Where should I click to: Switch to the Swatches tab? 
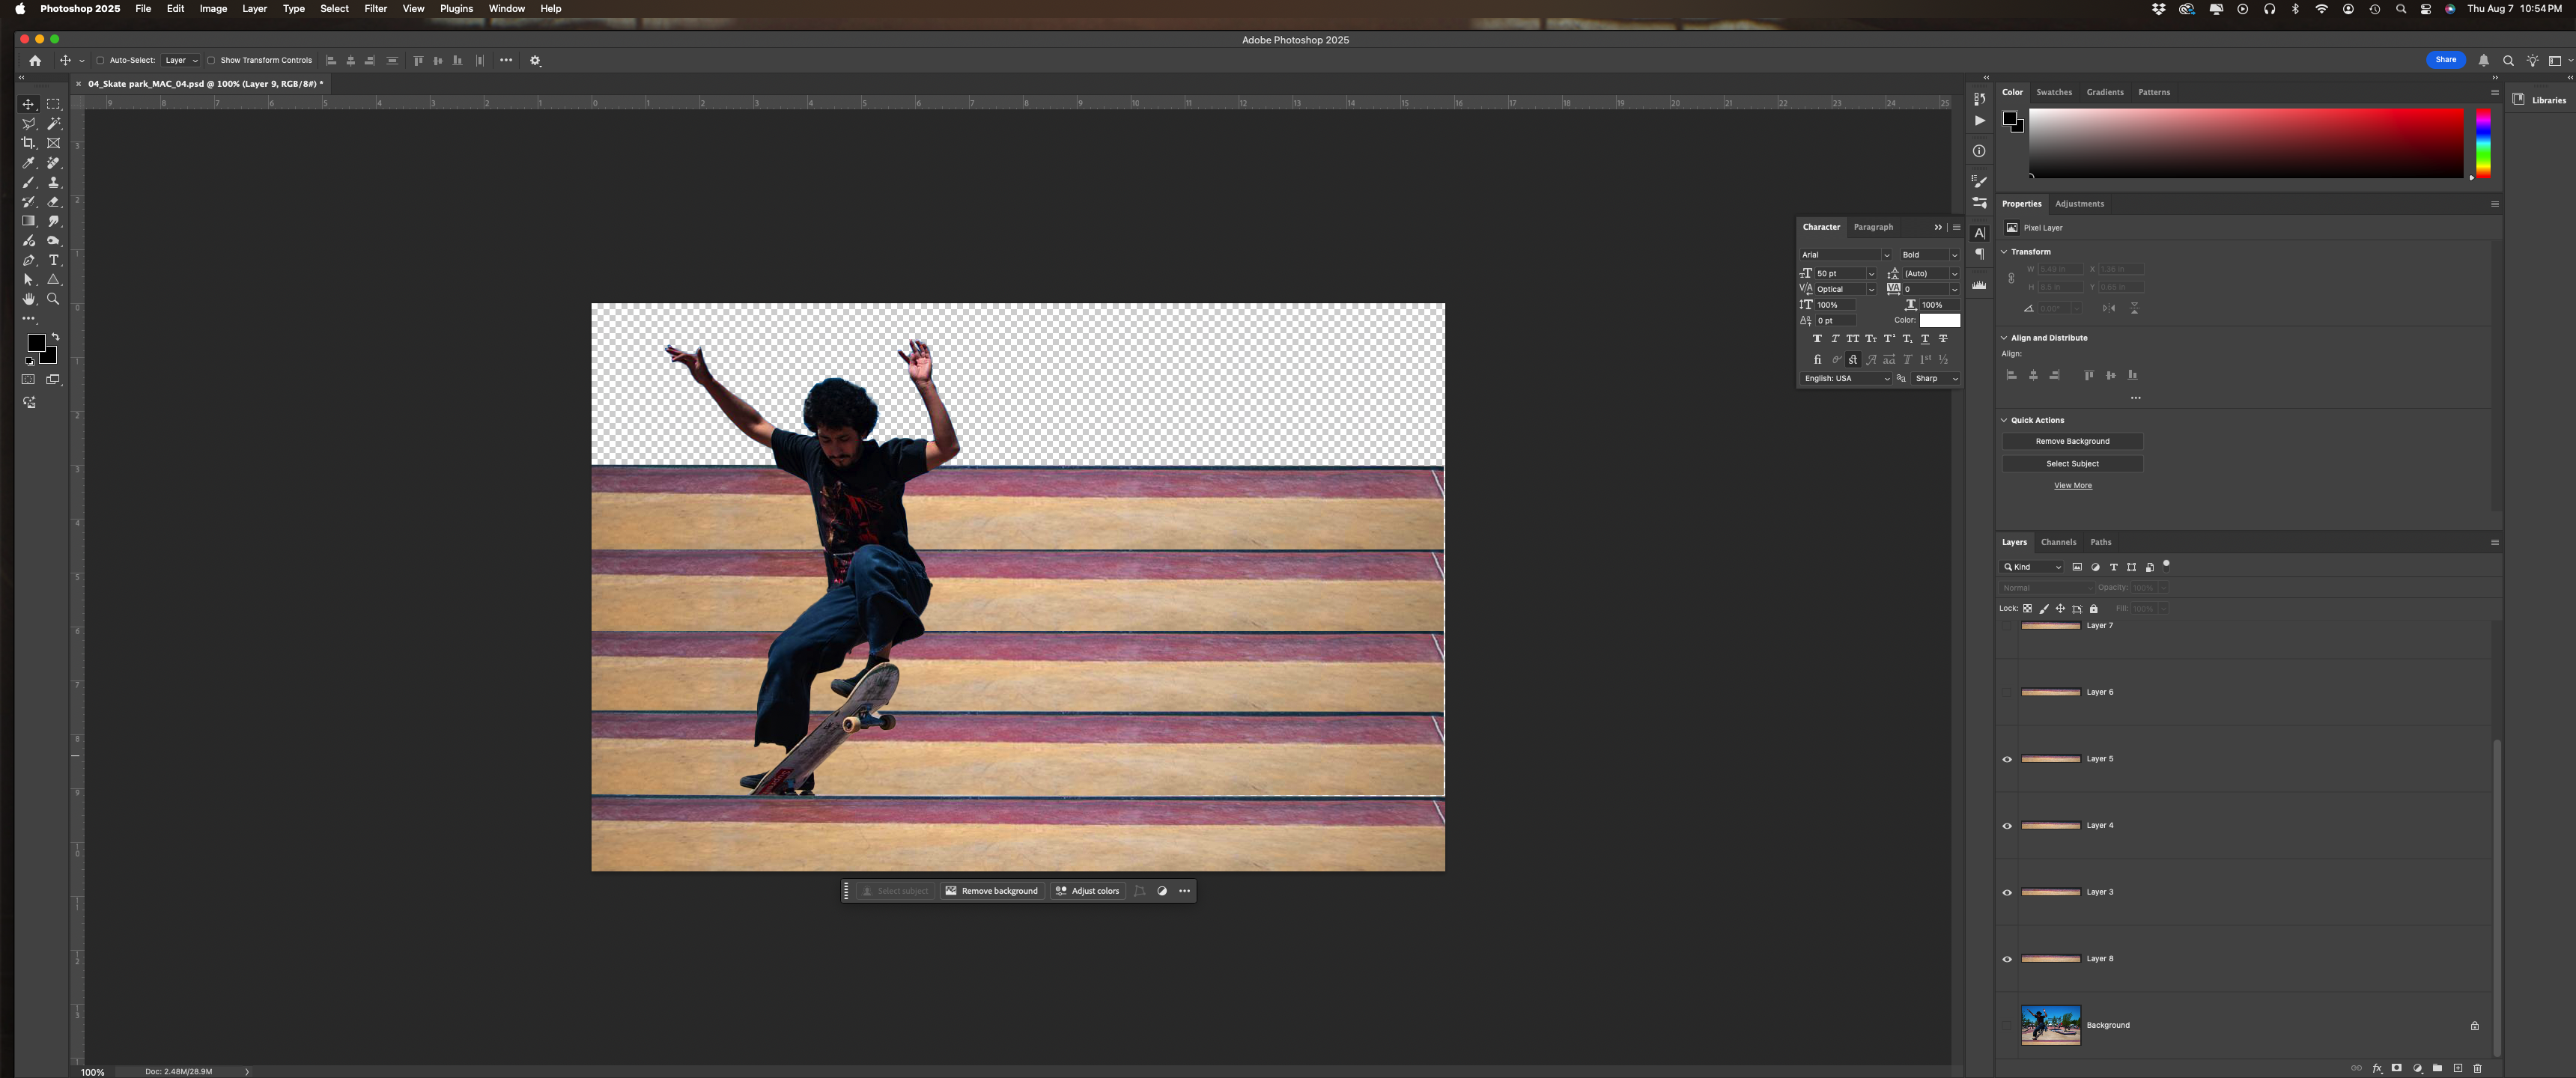coord(2054,92)
